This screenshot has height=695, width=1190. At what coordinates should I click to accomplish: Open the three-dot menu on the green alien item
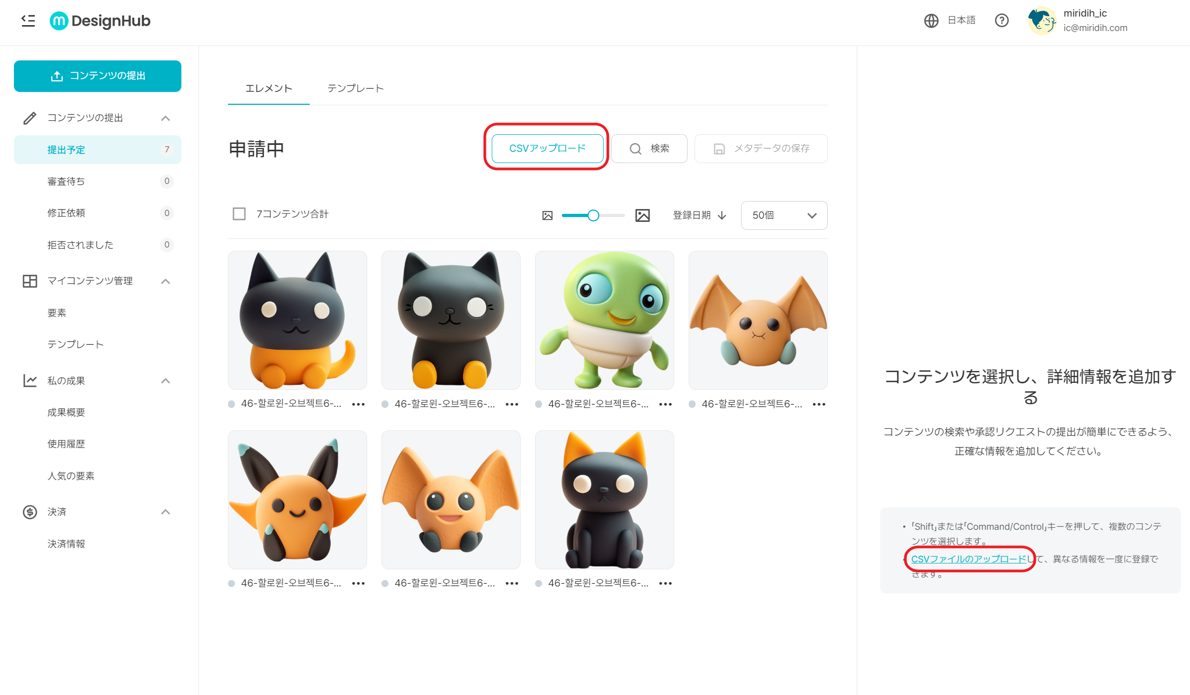[665, 404]
